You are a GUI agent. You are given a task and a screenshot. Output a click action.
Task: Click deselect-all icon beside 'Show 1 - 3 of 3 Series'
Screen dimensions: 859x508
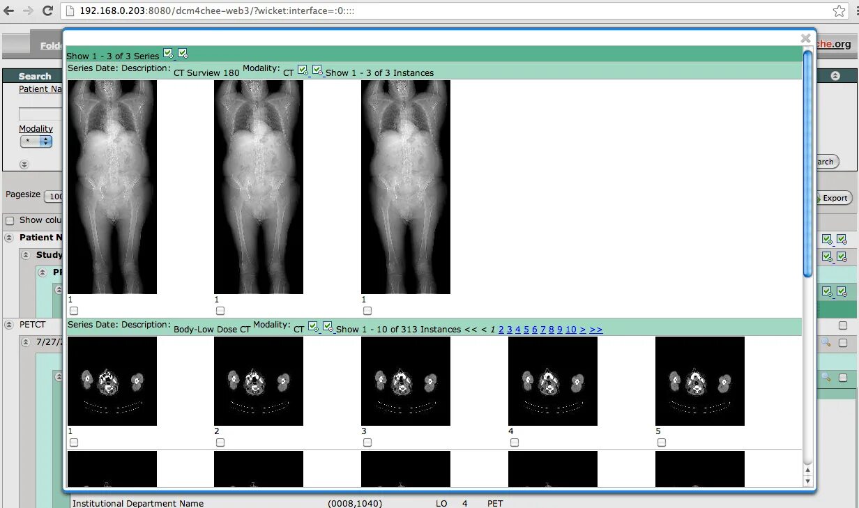[183, 54]
